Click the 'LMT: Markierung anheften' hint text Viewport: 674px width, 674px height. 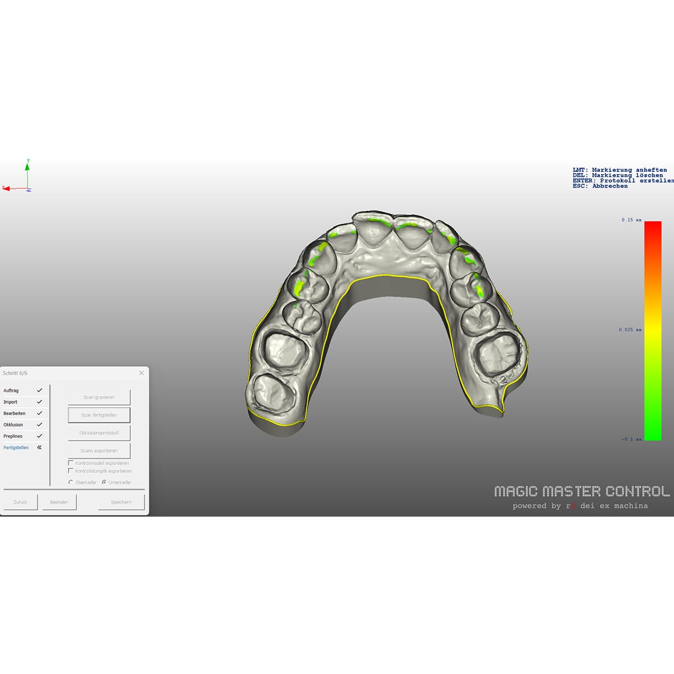[x=620, y=170]
